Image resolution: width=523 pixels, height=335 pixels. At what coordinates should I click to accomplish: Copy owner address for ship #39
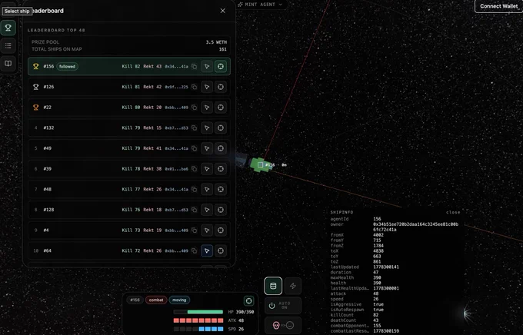194,169
